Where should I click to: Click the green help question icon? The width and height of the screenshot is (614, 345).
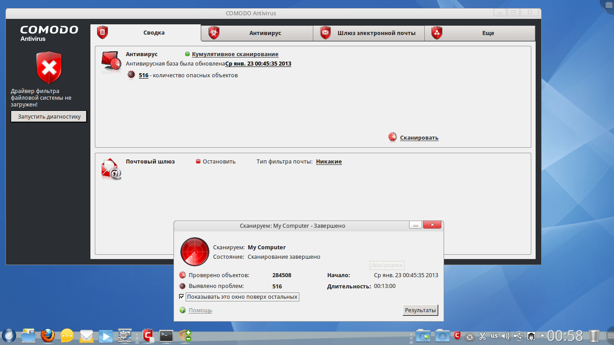182,310
